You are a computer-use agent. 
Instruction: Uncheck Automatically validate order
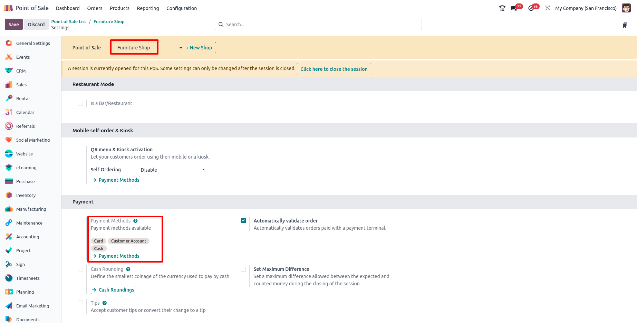click(243, 220)
